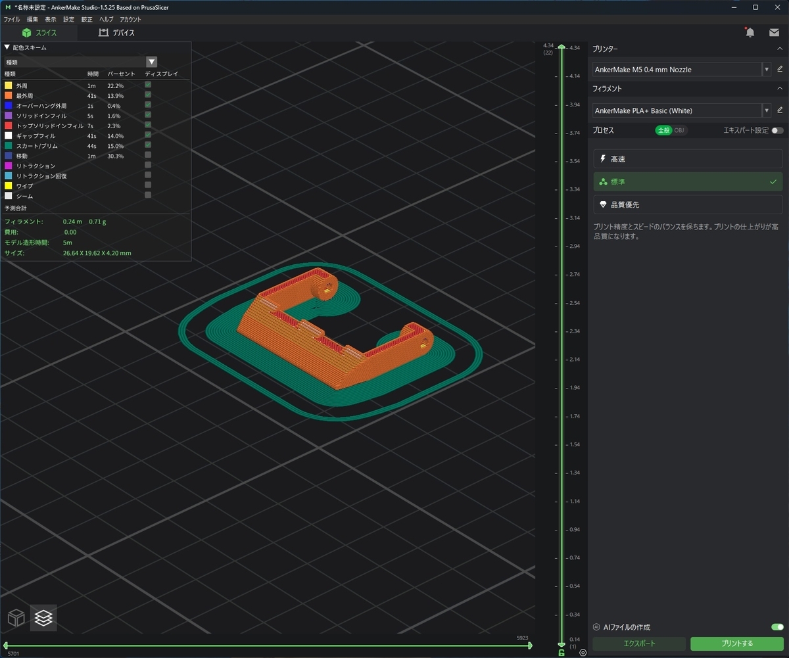Hide トップソリッドインフィル via its checkbox
The height and width of the screenshot is (658, 789).
(x=148, y=125)
